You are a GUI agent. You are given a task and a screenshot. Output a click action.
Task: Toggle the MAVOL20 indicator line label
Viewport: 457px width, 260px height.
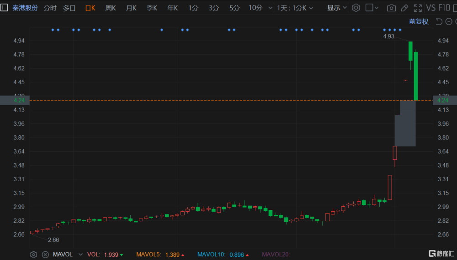coord(276,255)
